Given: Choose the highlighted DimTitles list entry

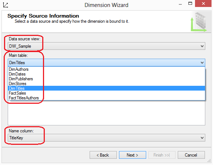Looking at the screenshot, I should pos(106,88).
